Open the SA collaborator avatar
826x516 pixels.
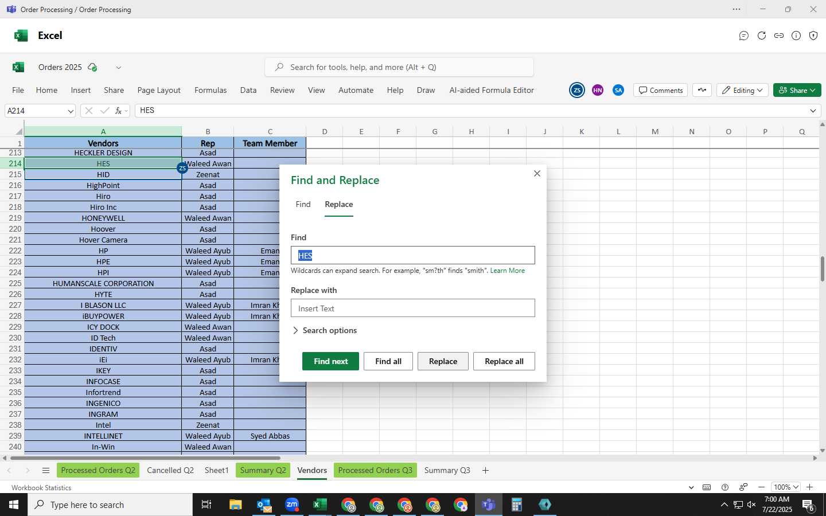point(618,90)
